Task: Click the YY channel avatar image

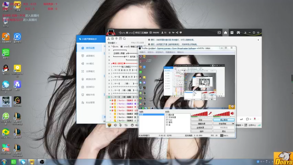Action: [x=111, y=33]
